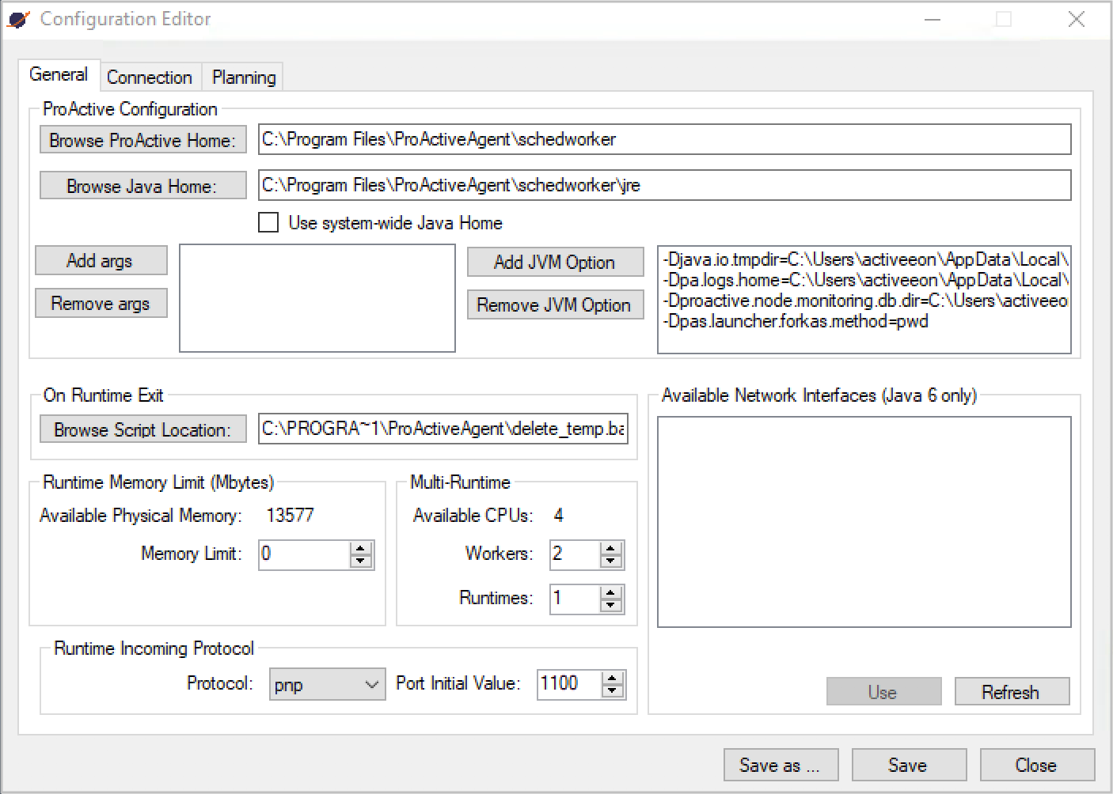
Task: Click Browse Java Home button
Action: pyautogui.click(x=143, y=186)
